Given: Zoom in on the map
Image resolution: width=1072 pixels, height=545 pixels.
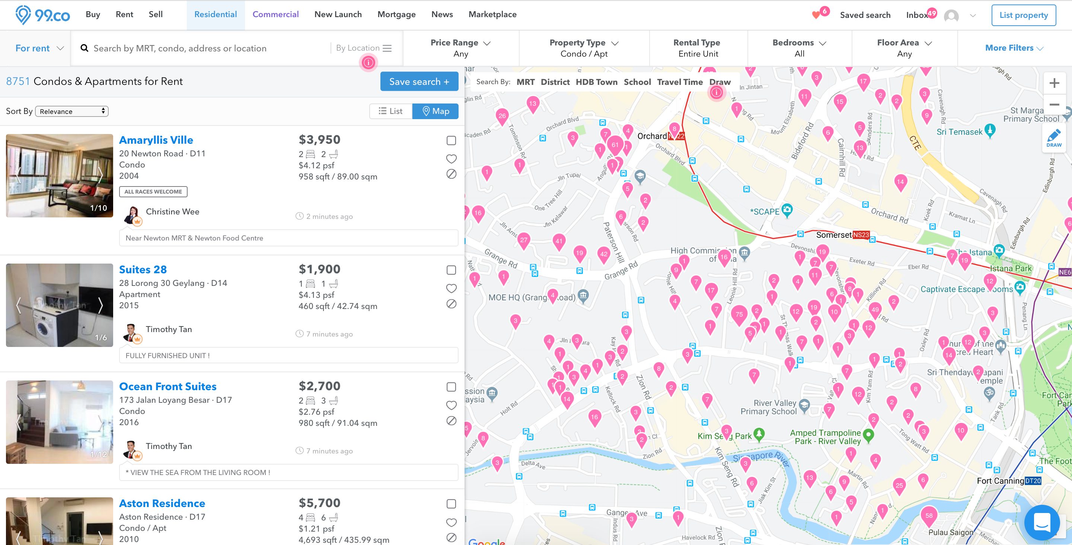Looking at the screenshot, I should [1054, 83].
